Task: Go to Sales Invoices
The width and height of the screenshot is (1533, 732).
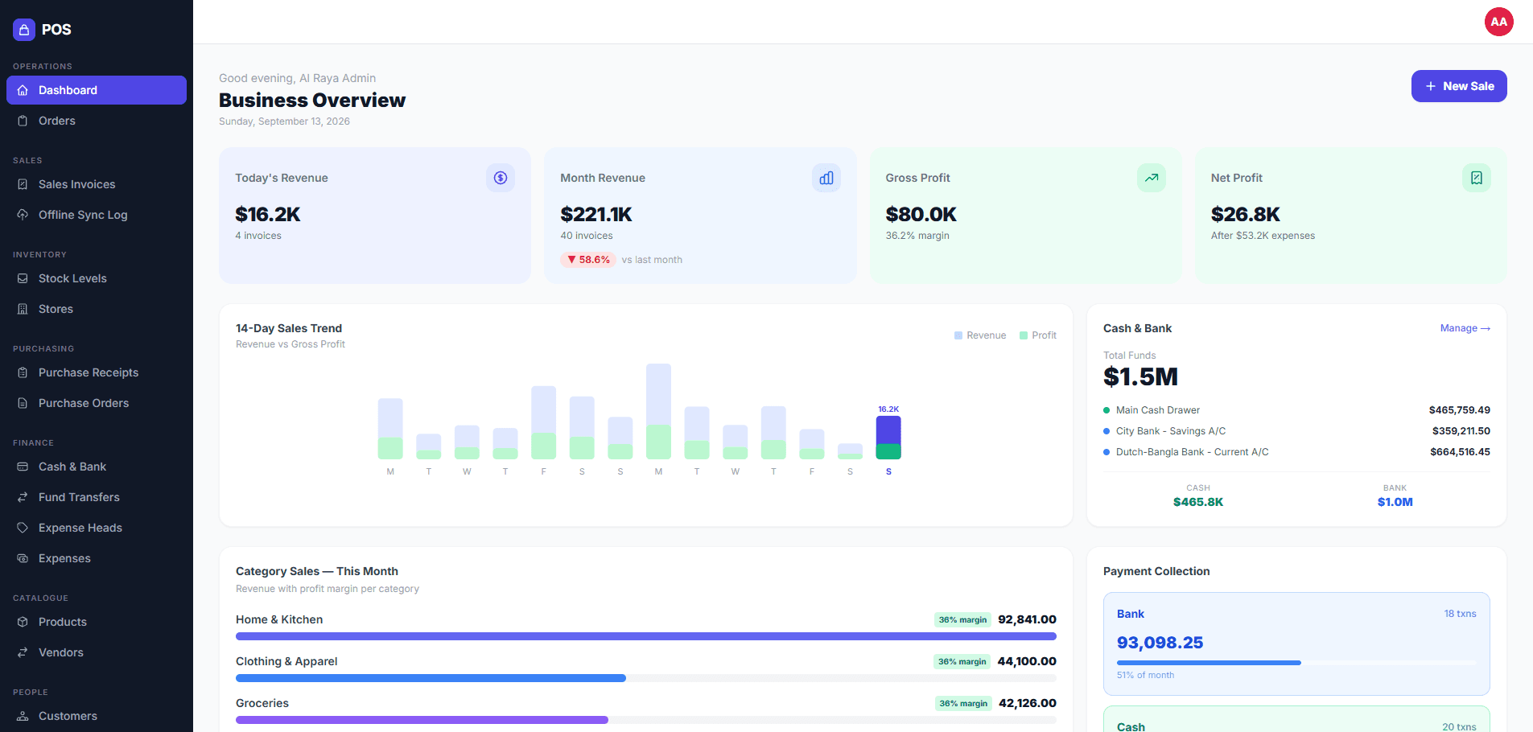Action: (x=97, y=184)
